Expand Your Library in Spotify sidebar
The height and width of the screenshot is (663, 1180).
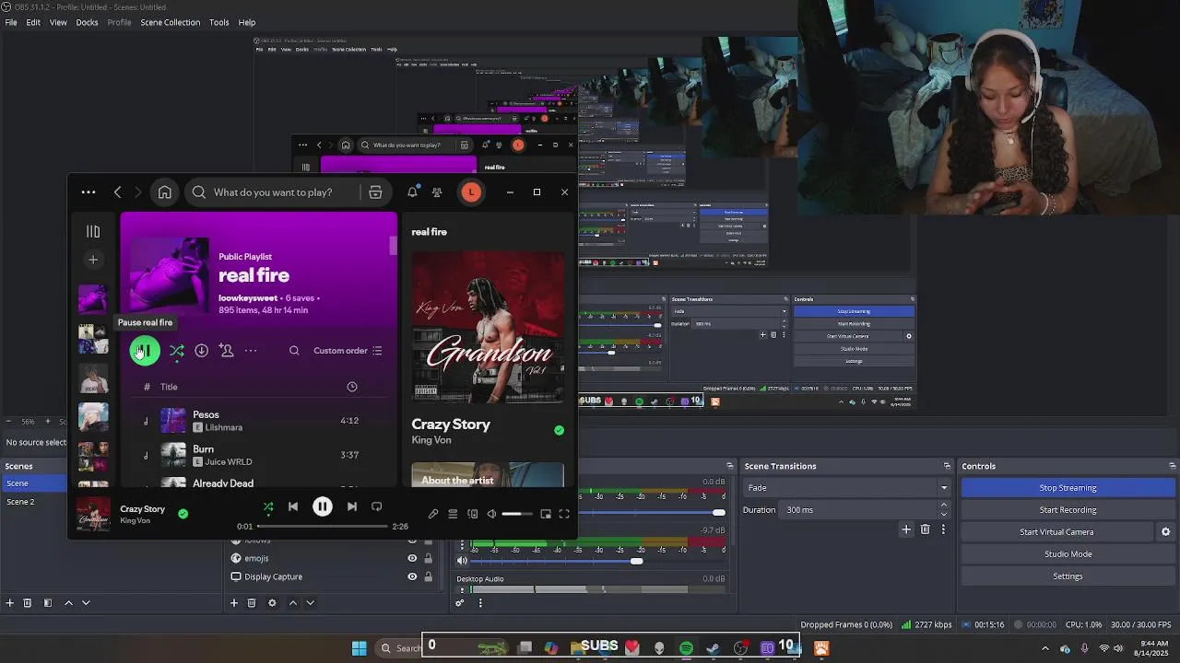93,232
